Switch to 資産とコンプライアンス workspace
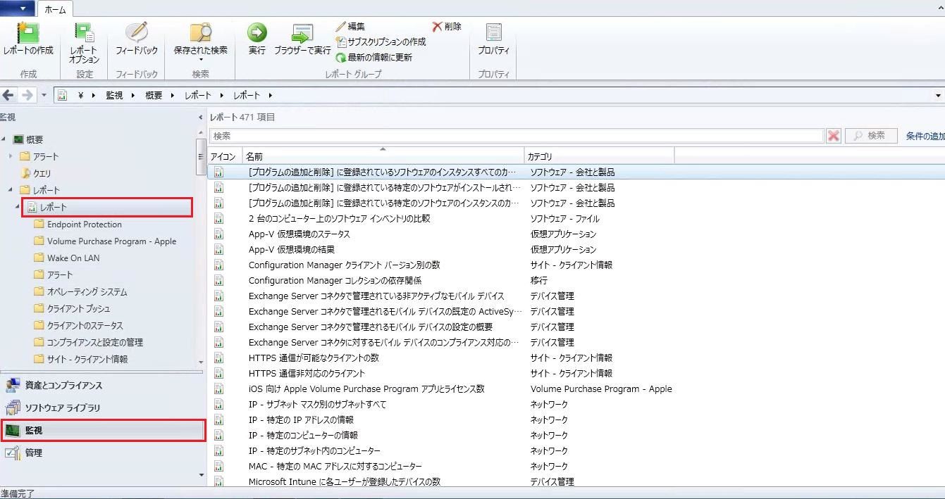Image resolution: width=945 pixels, height=499 pixels. coord(103,385)
